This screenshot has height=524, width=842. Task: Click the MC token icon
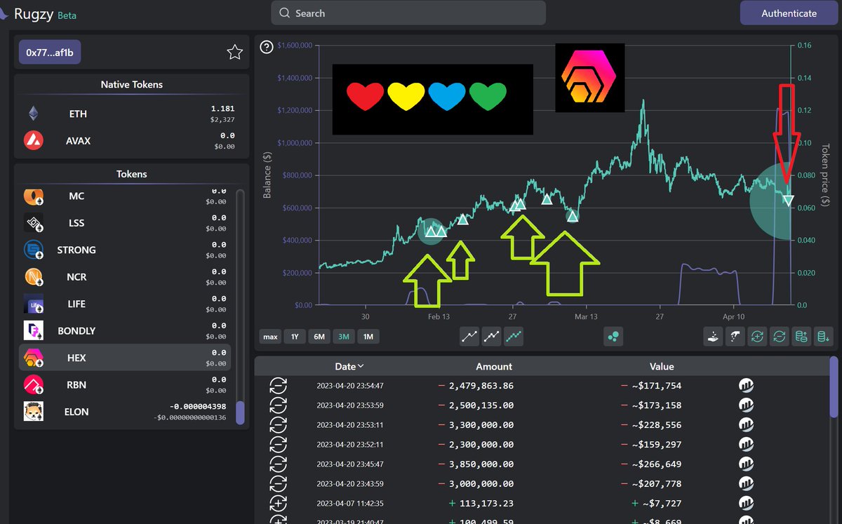[x=34, y=196]
